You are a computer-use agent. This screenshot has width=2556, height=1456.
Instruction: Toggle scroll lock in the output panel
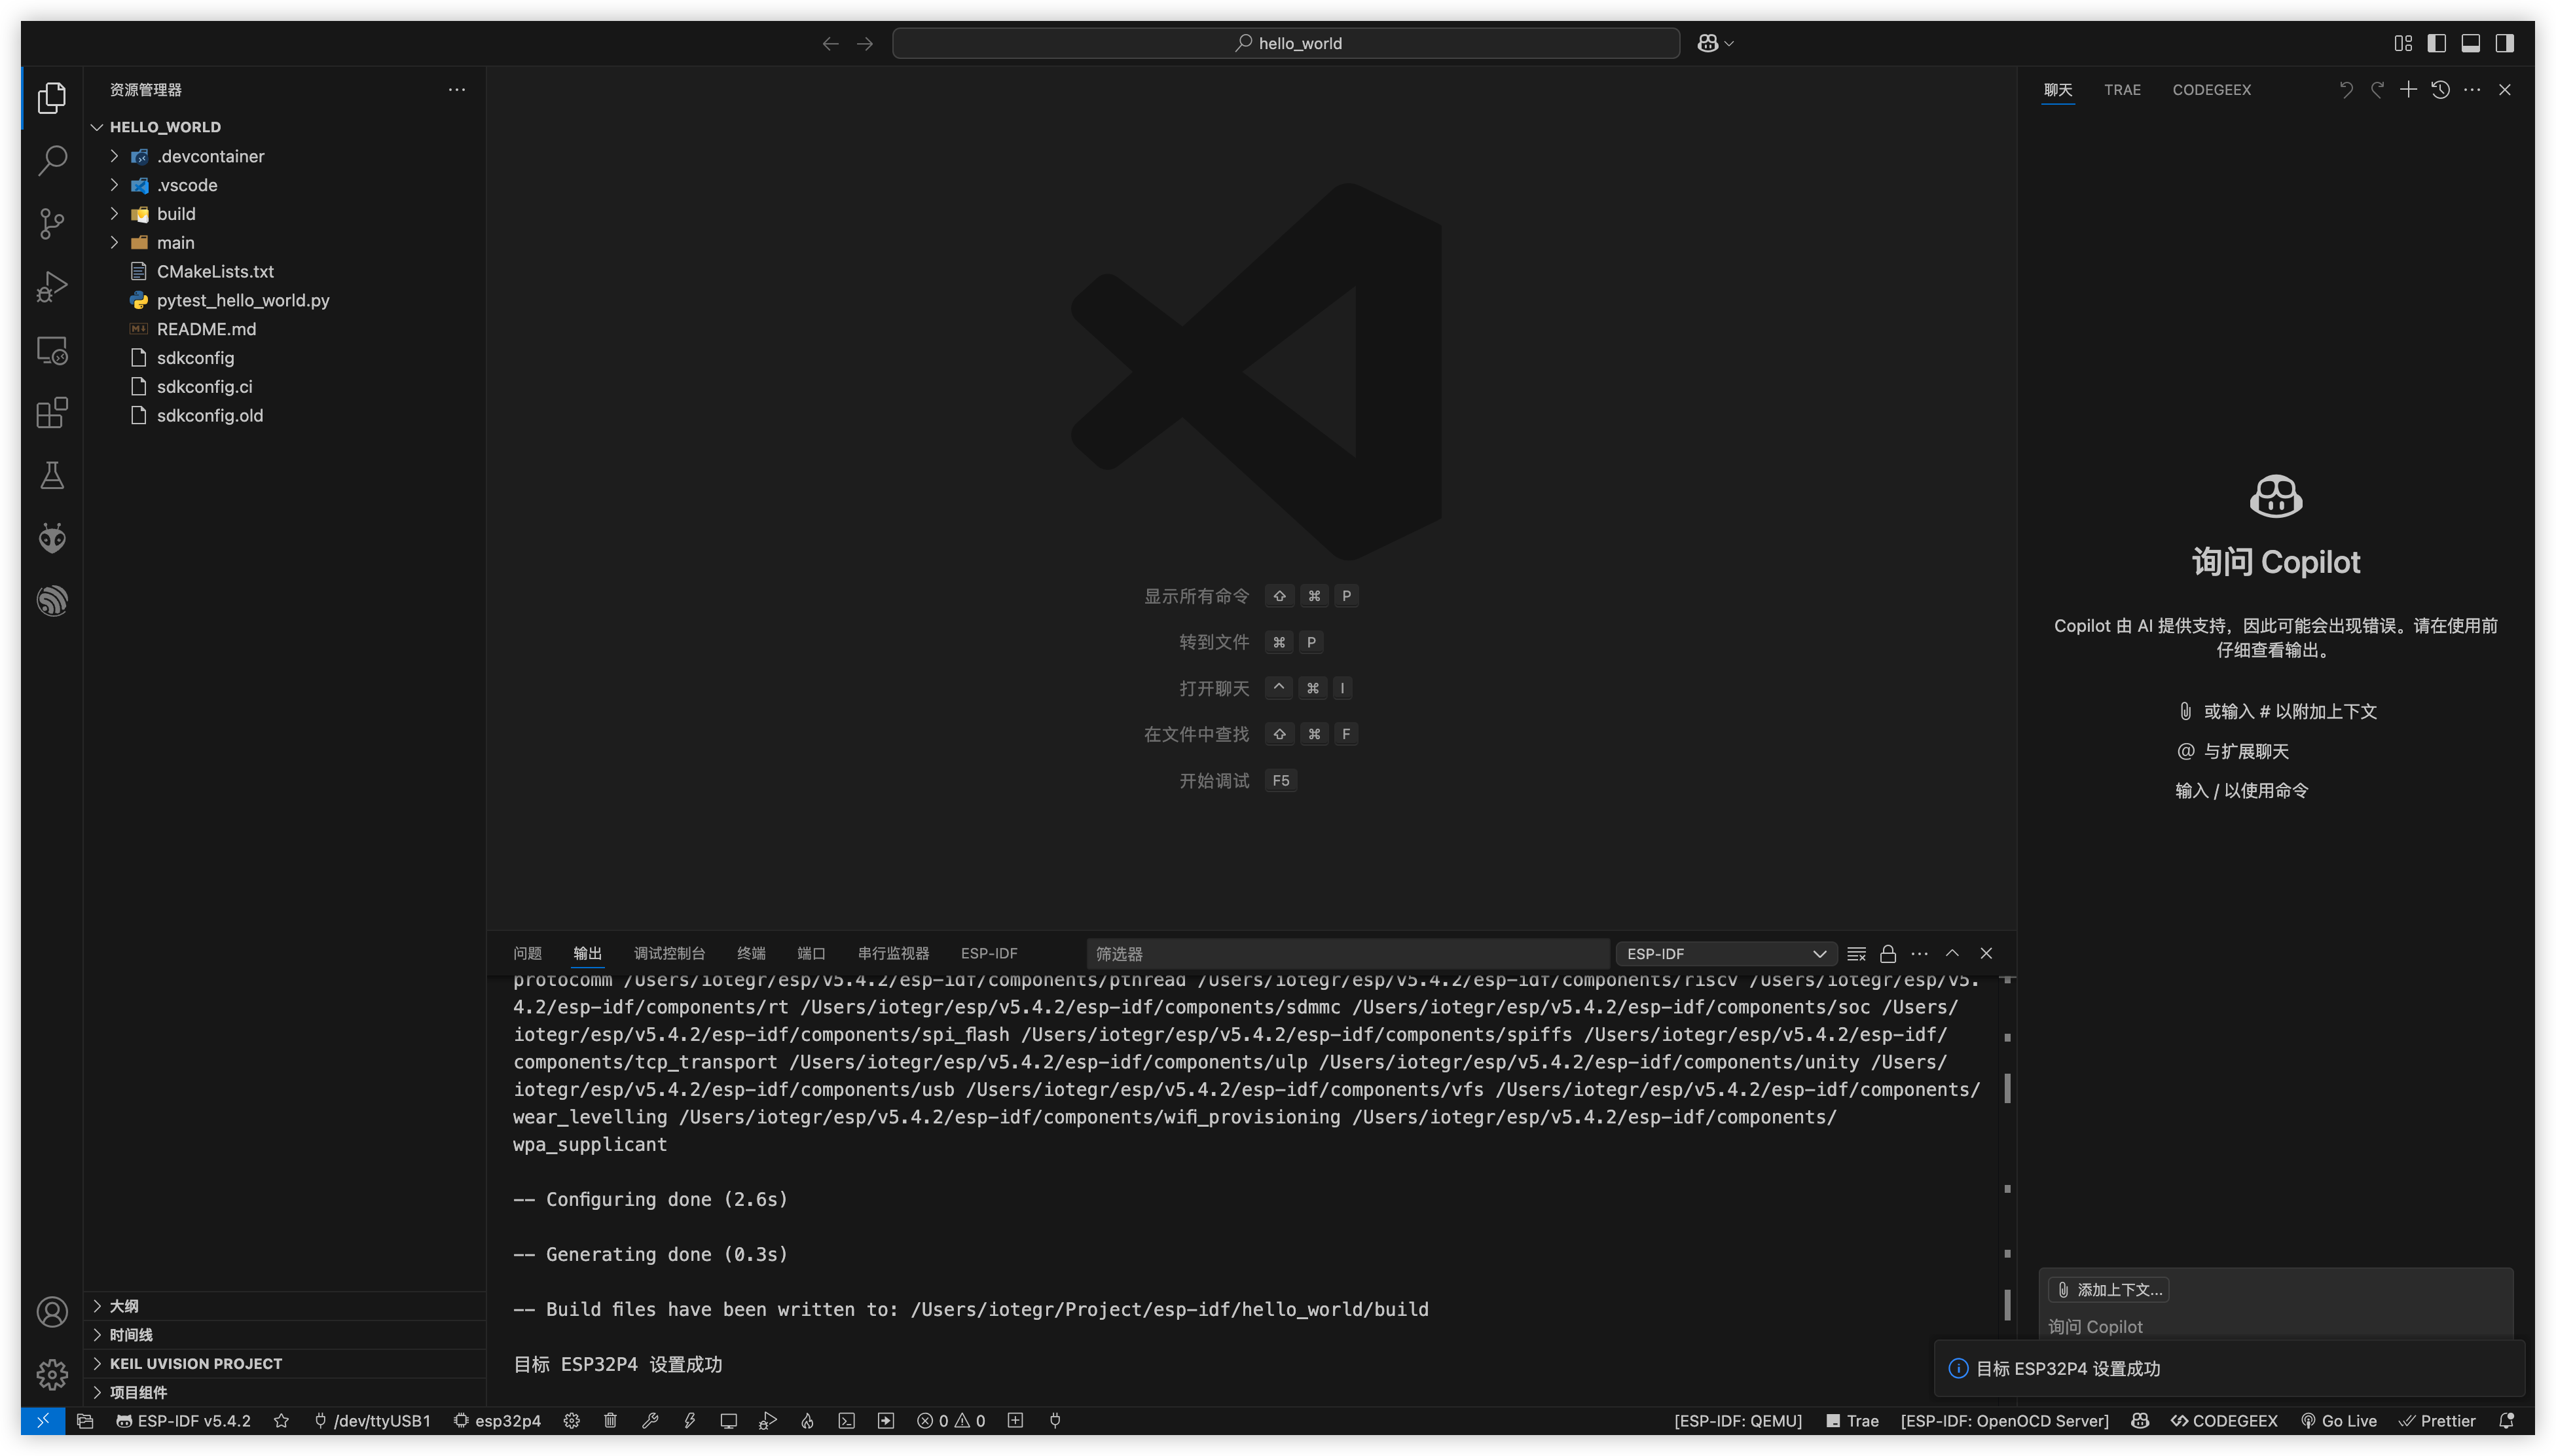click(x=1887, y=953)
